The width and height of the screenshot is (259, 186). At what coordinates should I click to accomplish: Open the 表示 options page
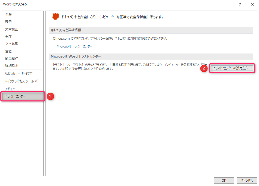(23, 22)
